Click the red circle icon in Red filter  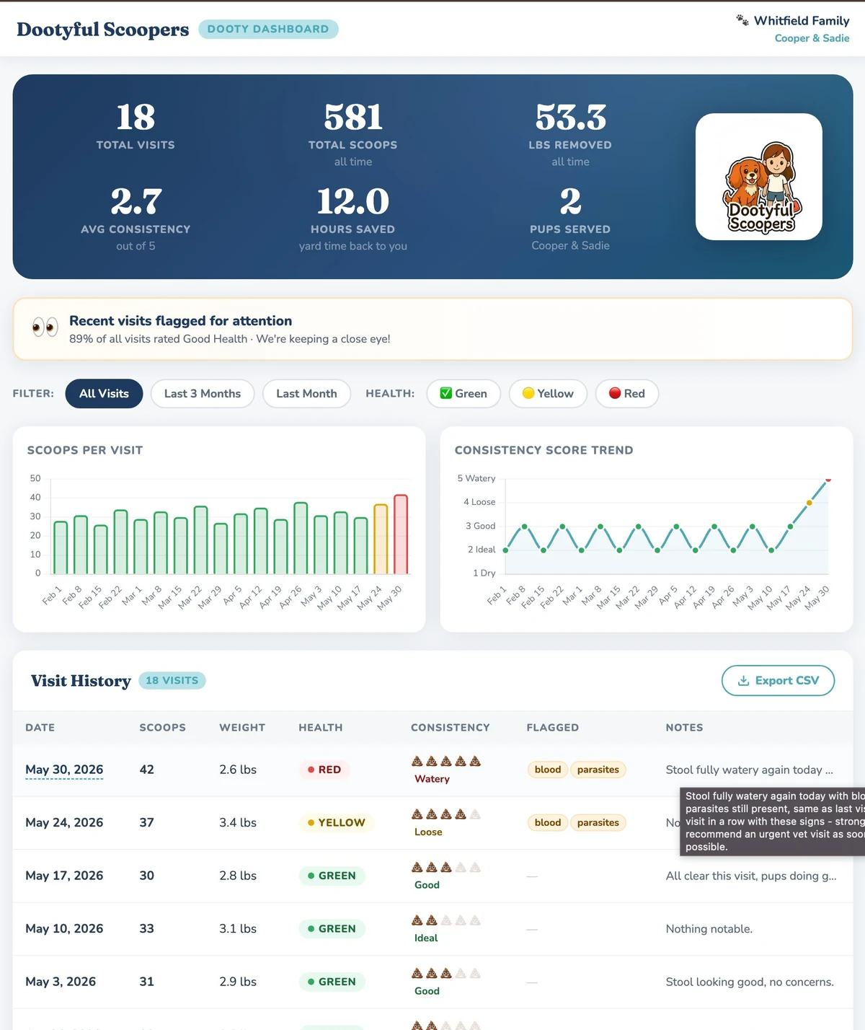pyautogui.click(x=615, y=393)
